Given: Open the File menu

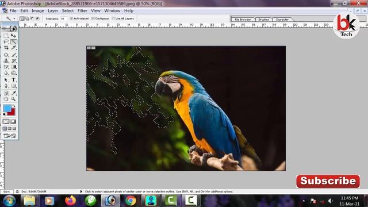Looking at the screenshot, I should [x=13, y=11].
